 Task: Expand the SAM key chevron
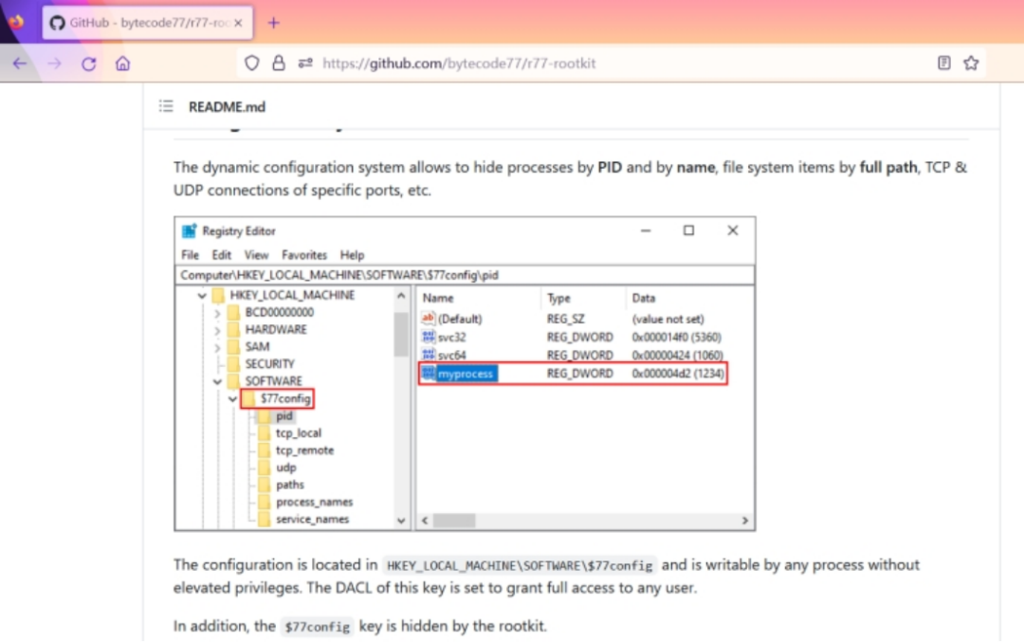(x=217, y=347)
